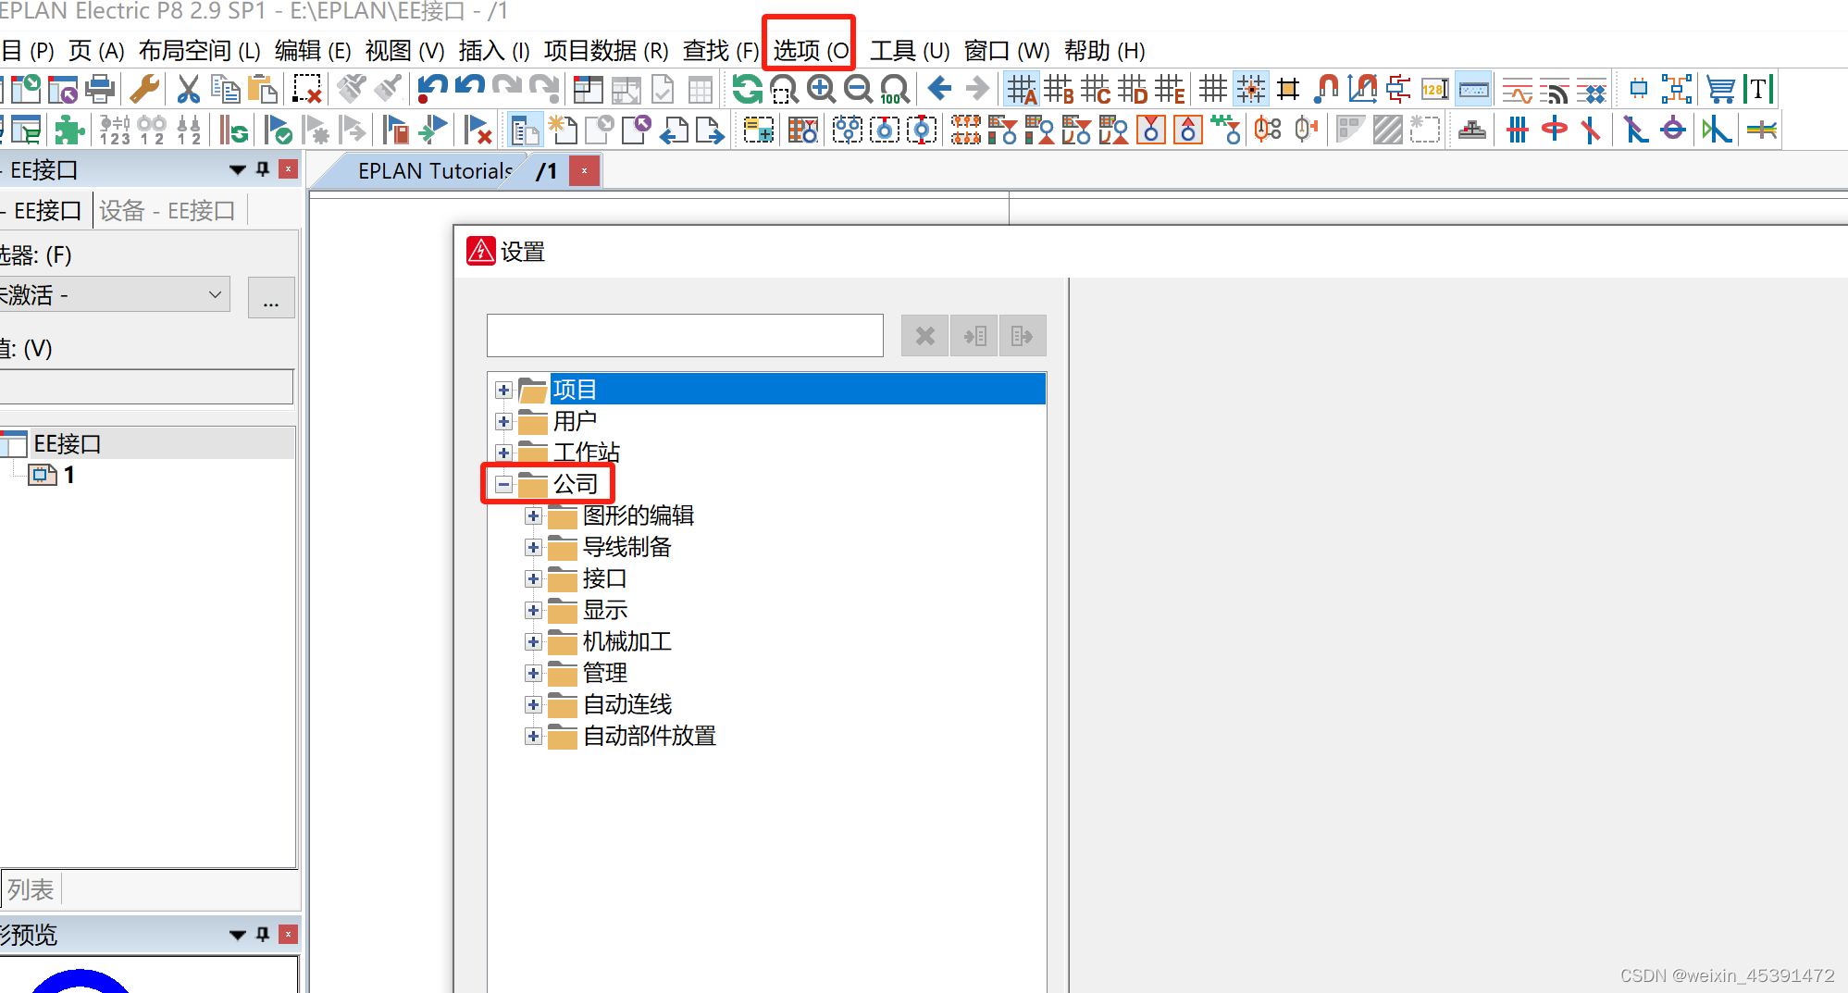Click the Text T tool icon
This screenshot has height=993, width=1848.
pyautogui.click(x=1758, y=90)
